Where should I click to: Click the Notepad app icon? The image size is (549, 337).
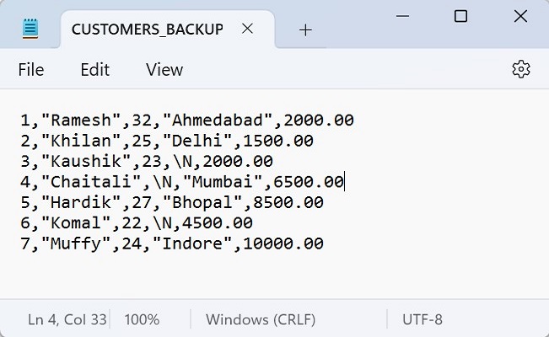[31, 29]
